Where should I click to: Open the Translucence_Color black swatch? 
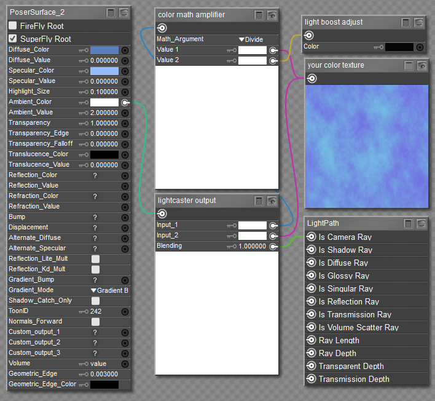[104, 154]
